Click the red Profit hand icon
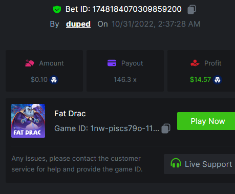The image size is (235, 194). point(195,63)
